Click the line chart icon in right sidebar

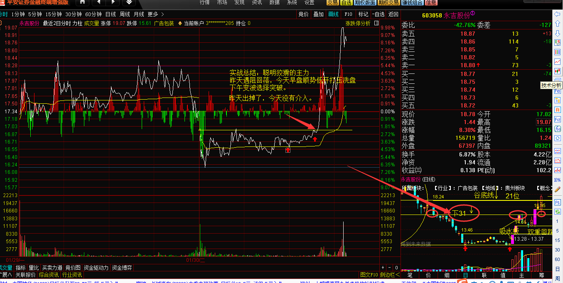(x=558, y=61)
